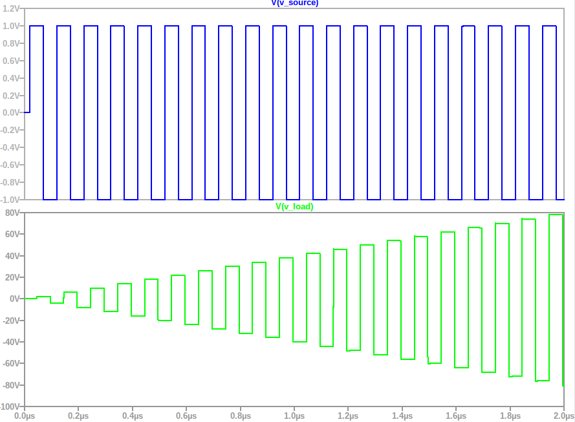Viewport: 575px width, 422px height.
Task: Click the V(v_source) trace label
Action: click(294, 3)
